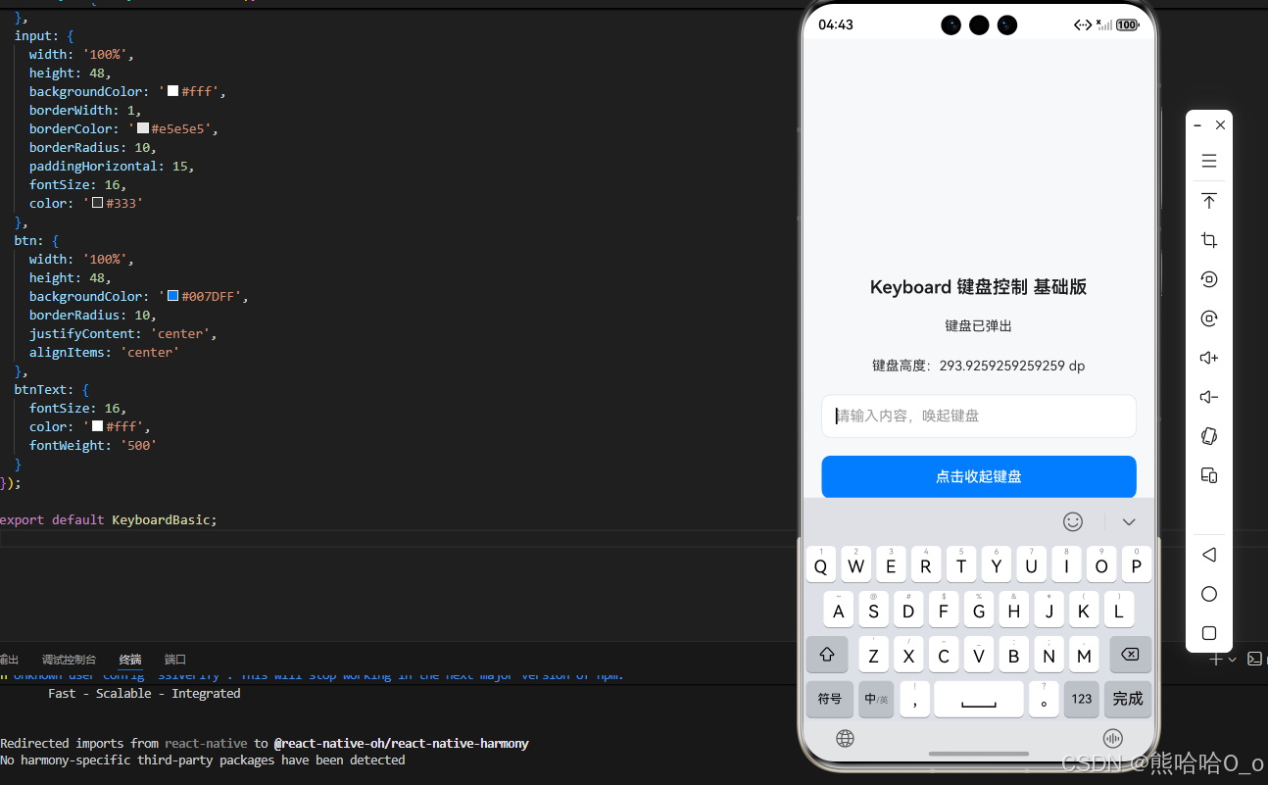Viewport: 1268px width, 785px height.
Task: Click the keyboard height 293.9259259259259 dp text
Action: click(x=979, y=366)
